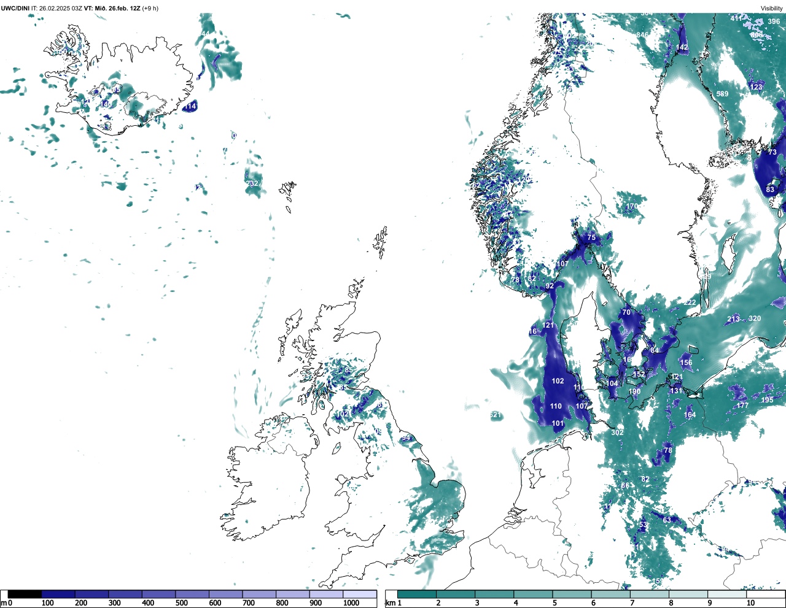Screen dimensions: 786x608
Task: Select the 5–6 km teal legend swatch
Action: 572,594
